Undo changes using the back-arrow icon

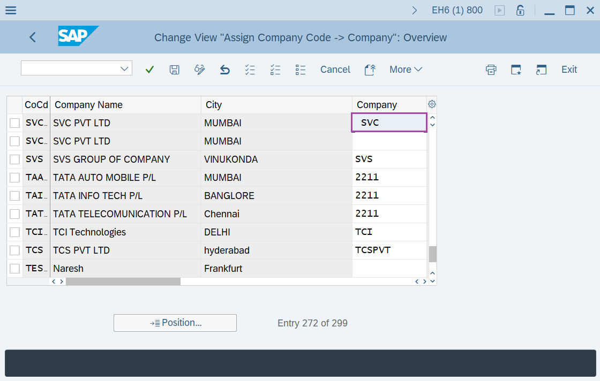tap(224, 69)
